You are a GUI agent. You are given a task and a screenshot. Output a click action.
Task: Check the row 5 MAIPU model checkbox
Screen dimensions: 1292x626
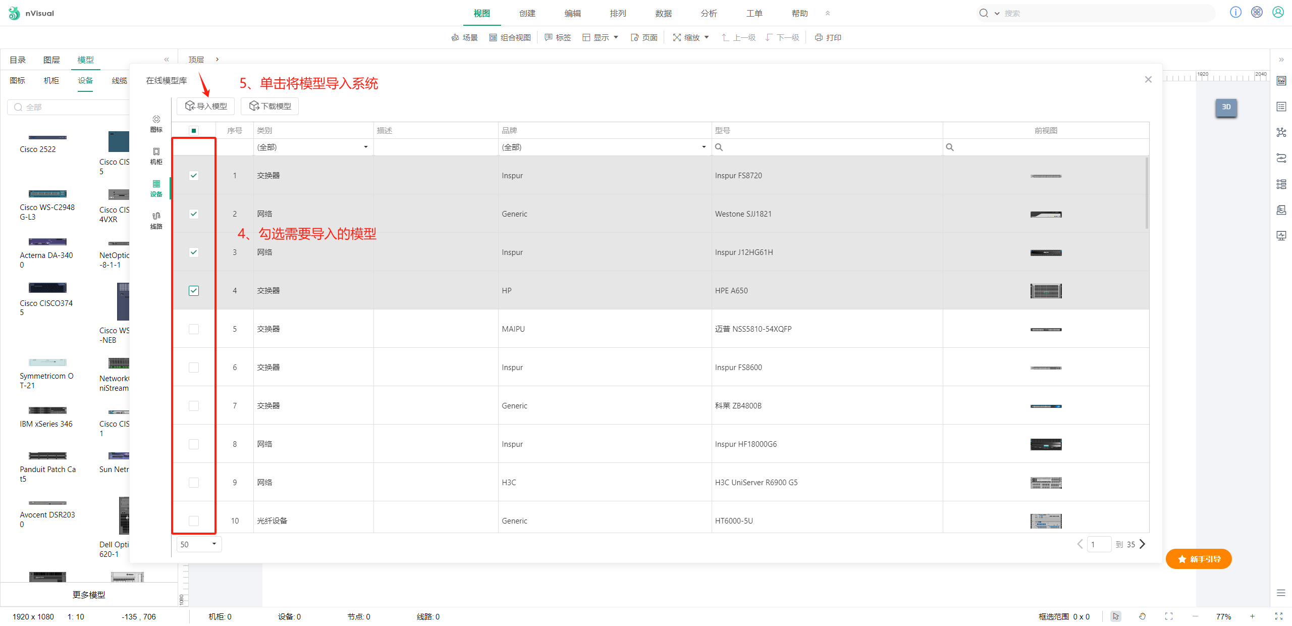(x=194, y=329)
